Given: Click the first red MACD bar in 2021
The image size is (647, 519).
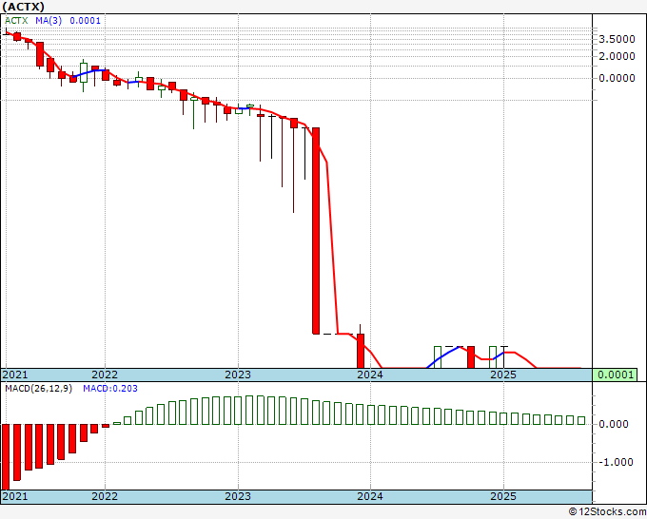Looking at the screenshot, I should pyautogui.click(x=6, y=457).
